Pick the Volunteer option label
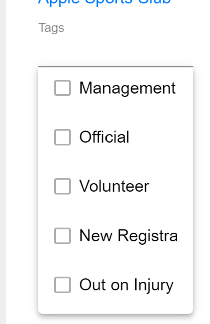 point(114,186)
